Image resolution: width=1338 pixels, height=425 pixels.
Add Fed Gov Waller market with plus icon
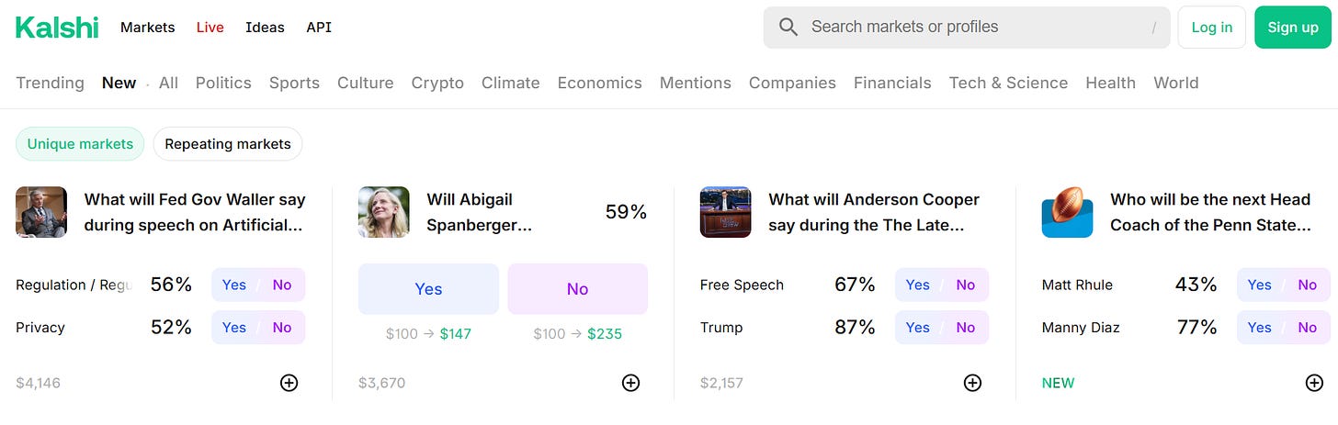point(289,383)
